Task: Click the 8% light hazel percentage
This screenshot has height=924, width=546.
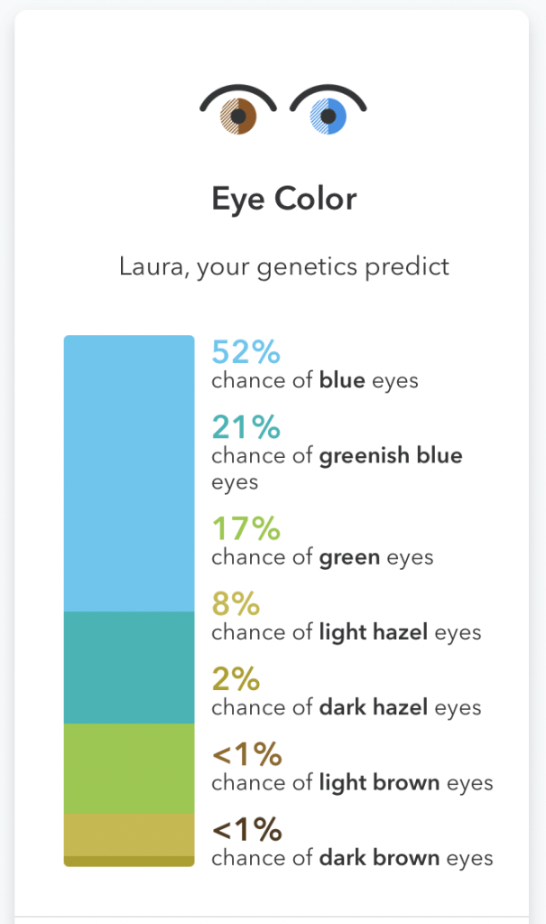Action: [x=236, y=603]
